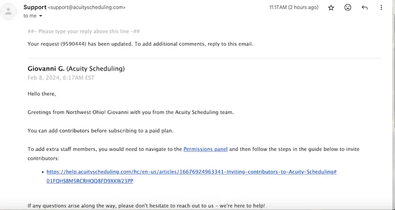
Task: Click the sender name Support
Action: [35, 7]
